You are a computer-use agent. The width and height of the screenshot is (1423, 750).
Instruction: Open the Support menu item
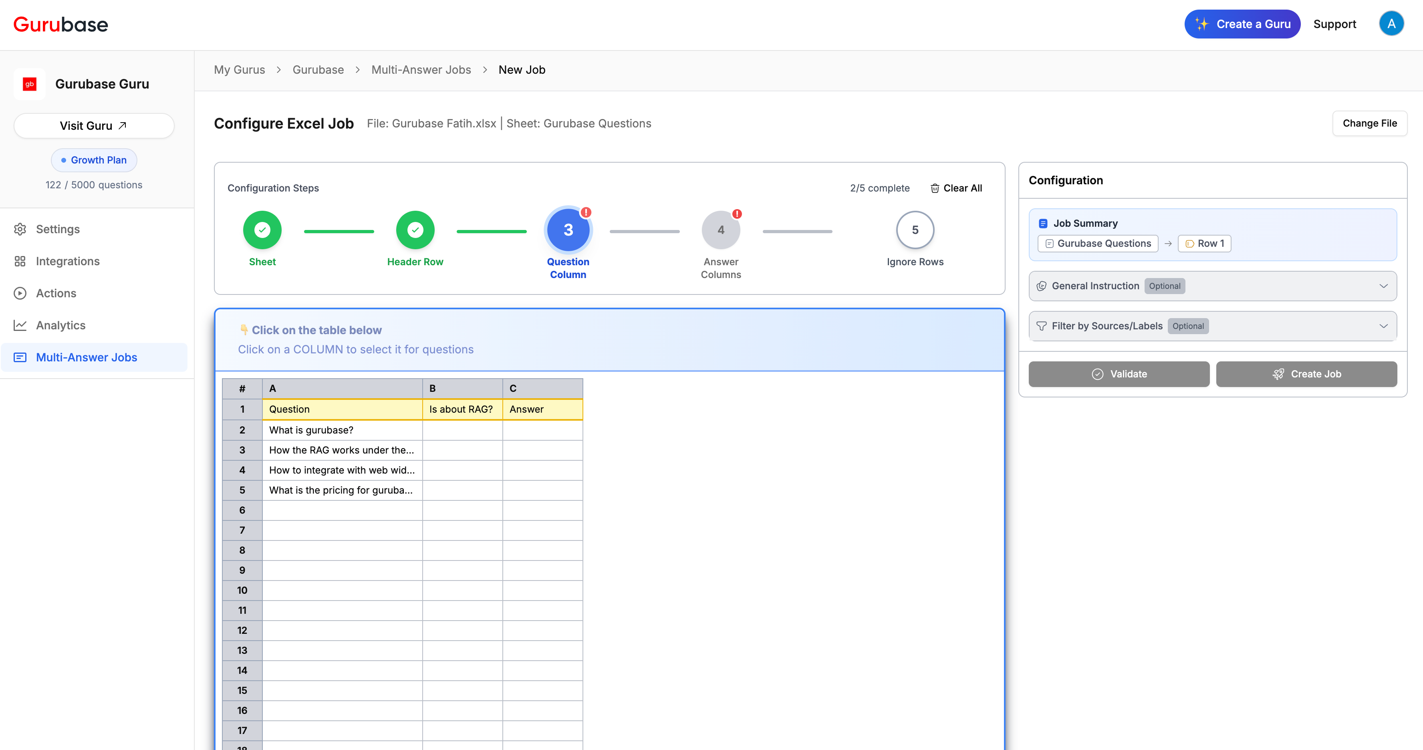point(1335,24)
